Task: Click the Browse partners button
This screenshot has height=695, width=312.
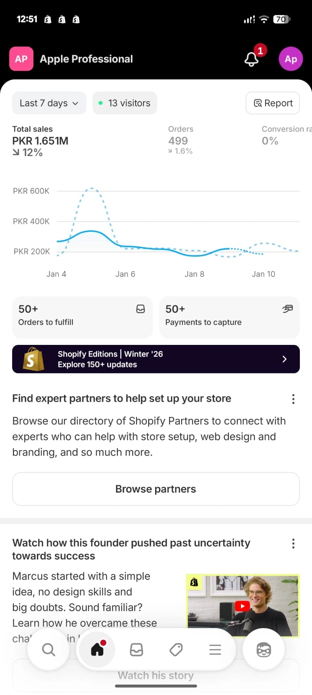Action: coord(156,489)
